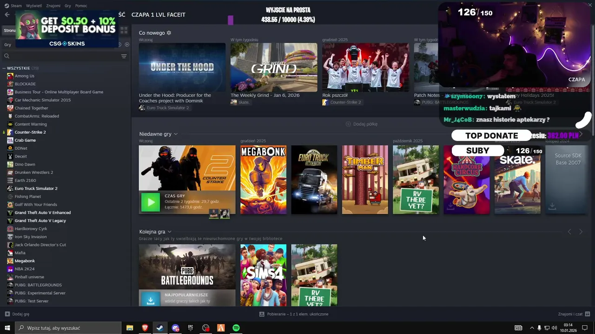Open Megabonk cover in recent games
Image resolution: width=595 pixels, height=334 pixels.
pyautogui.click(x=263, y=180)
